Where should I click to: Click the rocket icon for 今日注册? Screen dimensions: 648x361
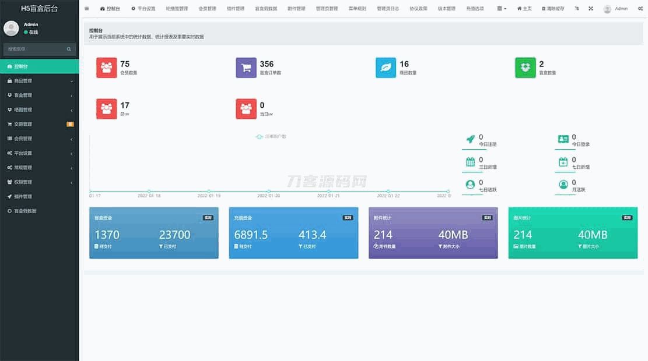(470, 139)
